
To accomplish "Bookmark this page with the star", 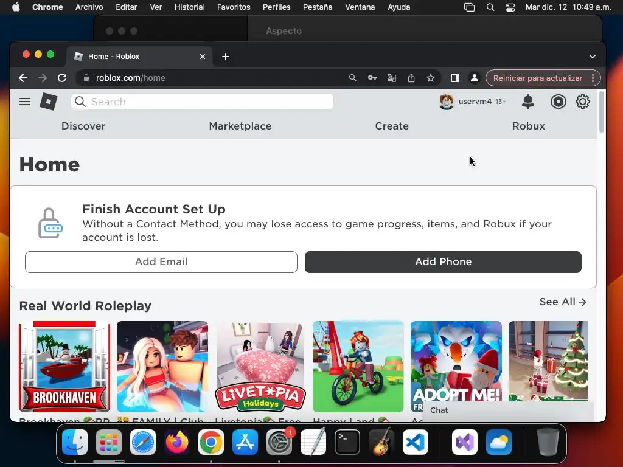I will click(x=431, y=78).
